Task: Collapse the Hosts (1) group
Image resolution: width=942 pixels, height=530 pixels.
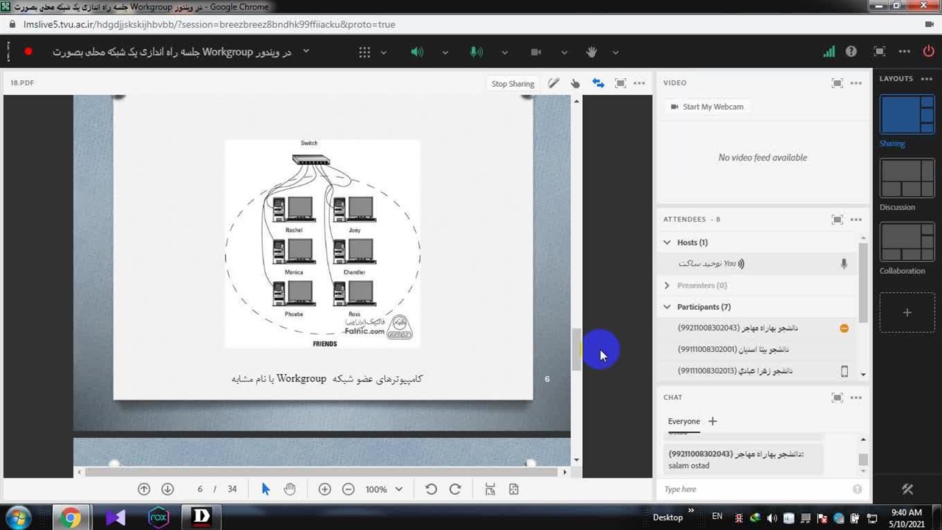Action: click(x=667, y=242)
